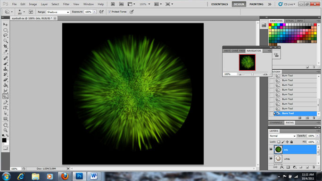Open the Range dropdown set to Shadows

coord(58,12)
